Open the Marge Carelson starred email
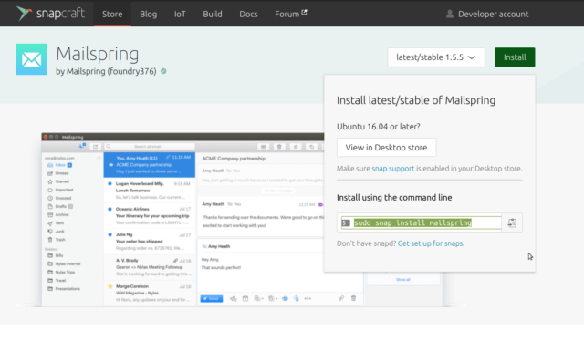Viewport: 584px width, 341px height. [150, 293]
